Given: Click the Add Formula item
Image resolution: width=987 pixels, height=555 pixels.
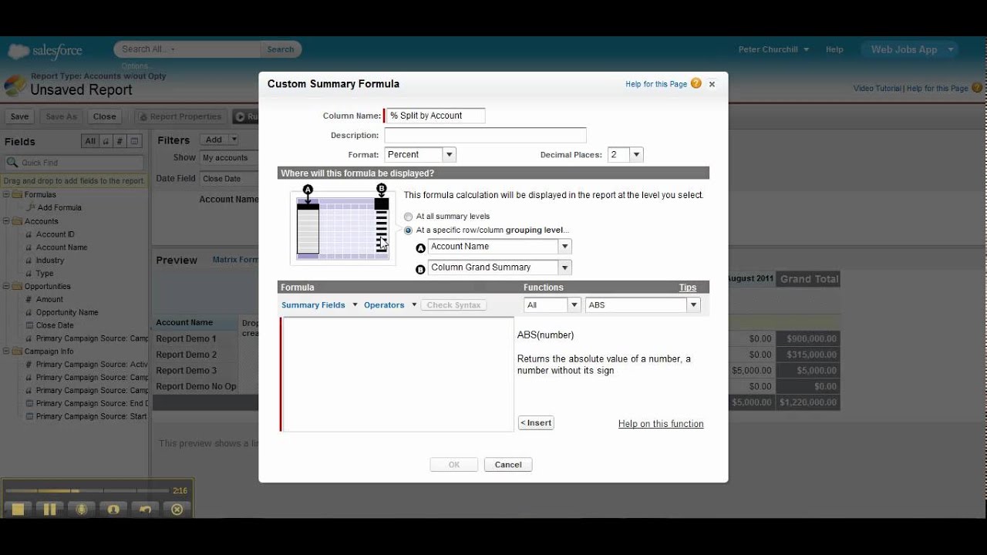Looking at the screenshot, I should coord(59,207).
